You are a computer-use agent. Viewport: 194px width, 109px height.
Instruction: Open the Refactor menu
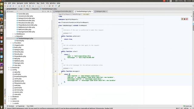[x=32, y=3]
